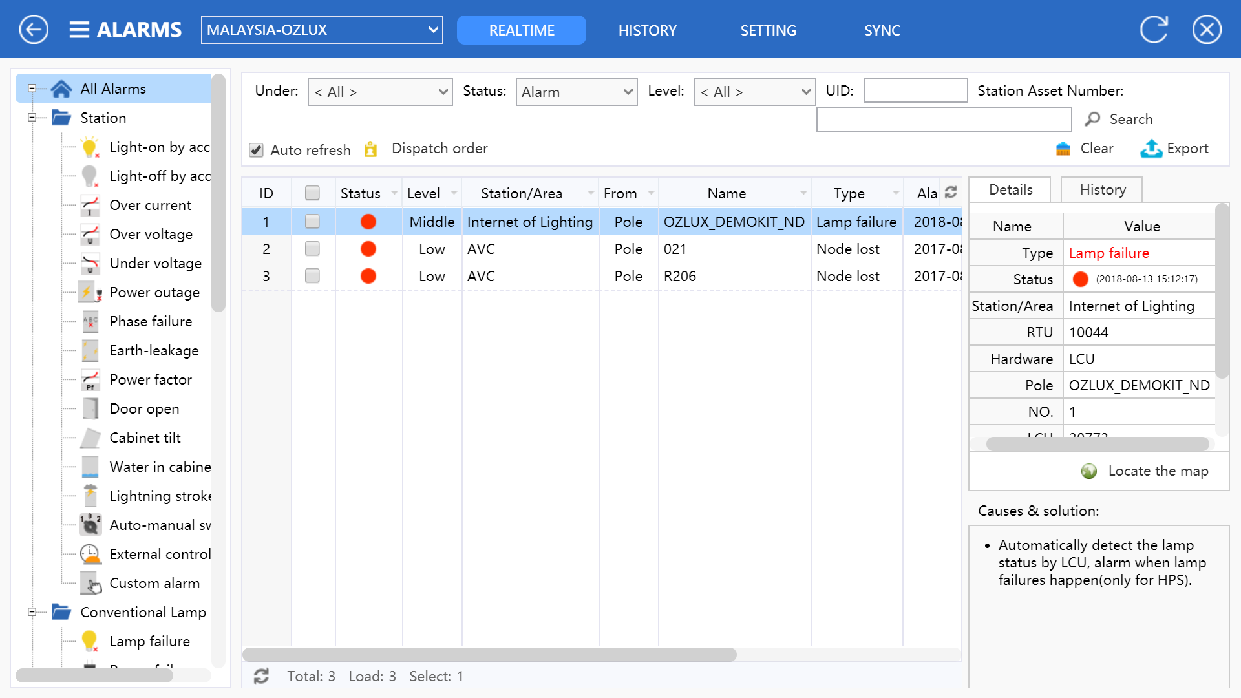Viewport: 1241px width, 698px height.
Task: Open the History tab in details panel
Action: click(x=1102, y=190)
